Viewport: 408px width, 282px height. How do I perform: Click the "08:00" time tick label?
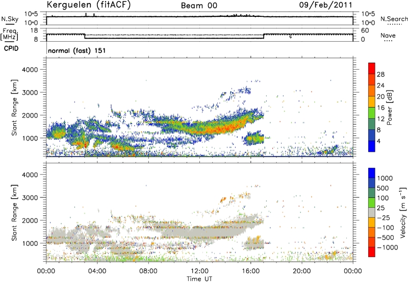click(x=148, y=271)
